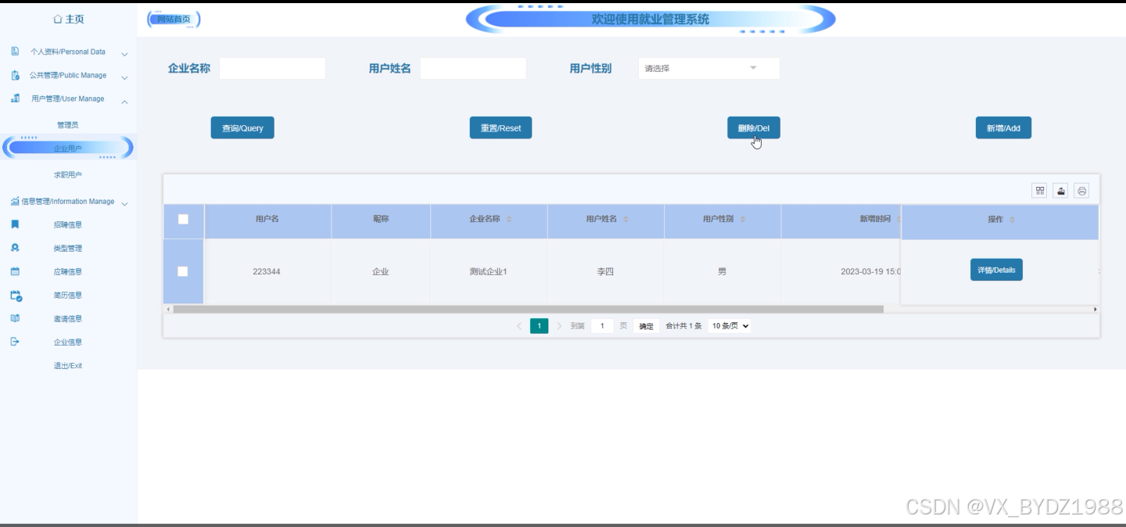1126x527 pixels.
Task: Click 退出/Exit in the sidebar
Action: click(68, 366)
